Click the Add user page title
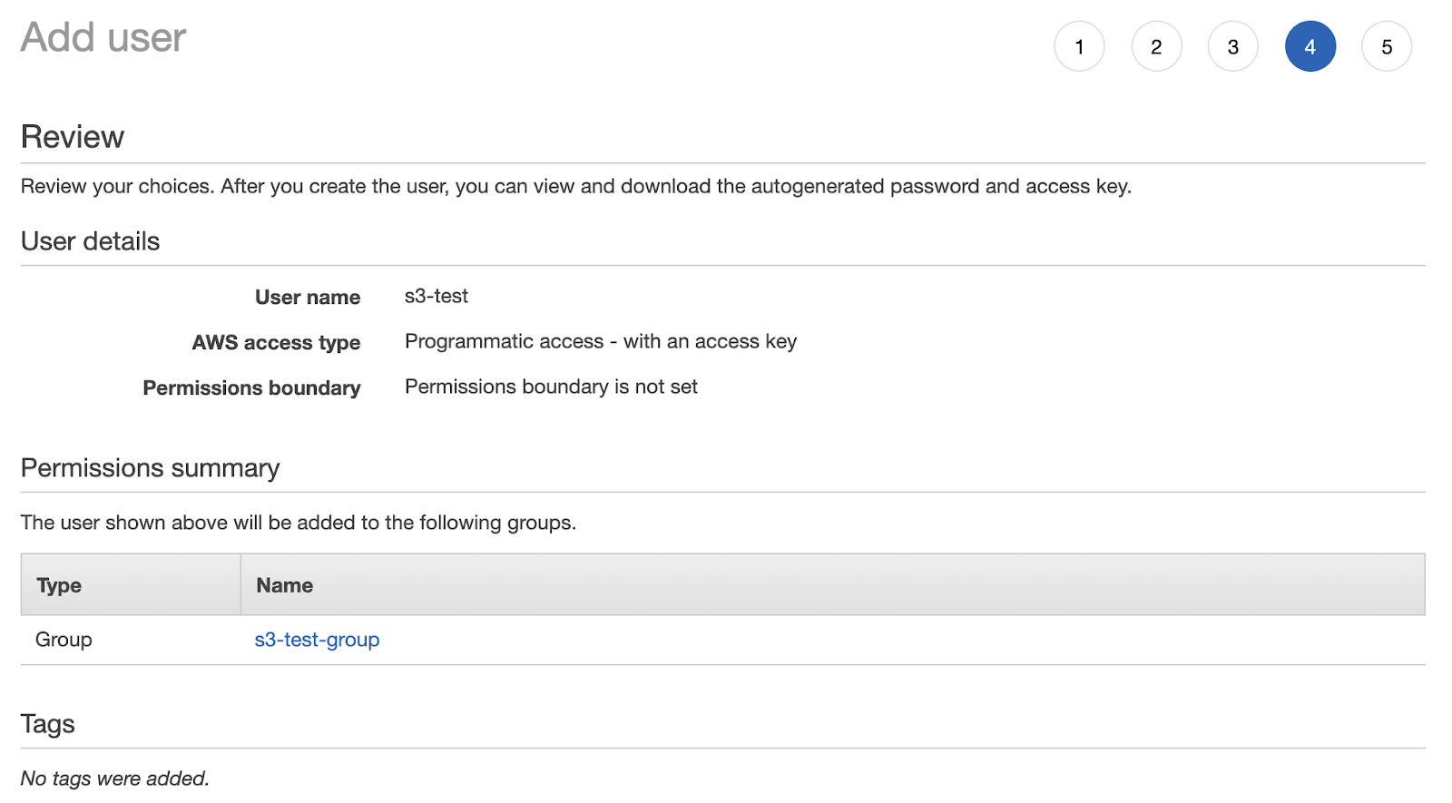The image size is (1452, 803). [x=103, y=37]
